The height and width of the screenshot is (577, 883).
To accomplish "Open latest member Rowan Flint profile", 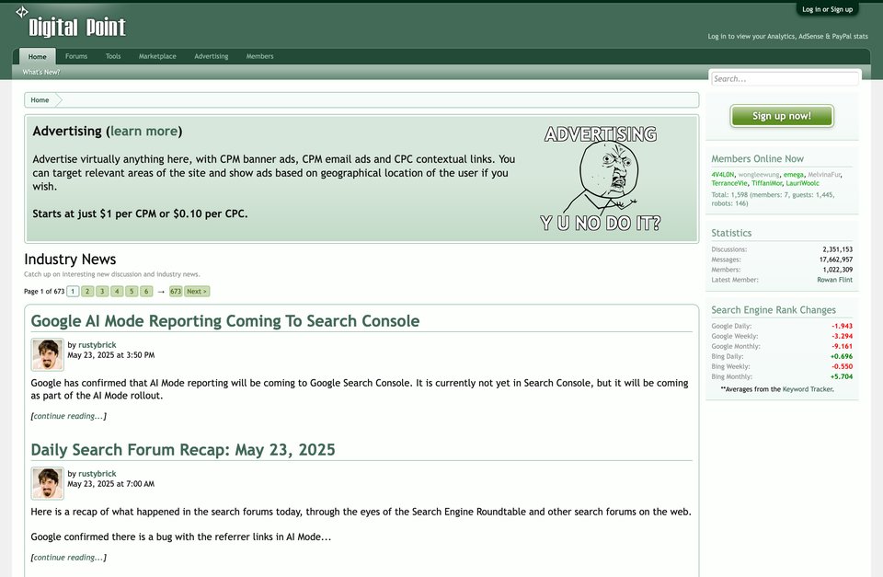I will [834, 280].
